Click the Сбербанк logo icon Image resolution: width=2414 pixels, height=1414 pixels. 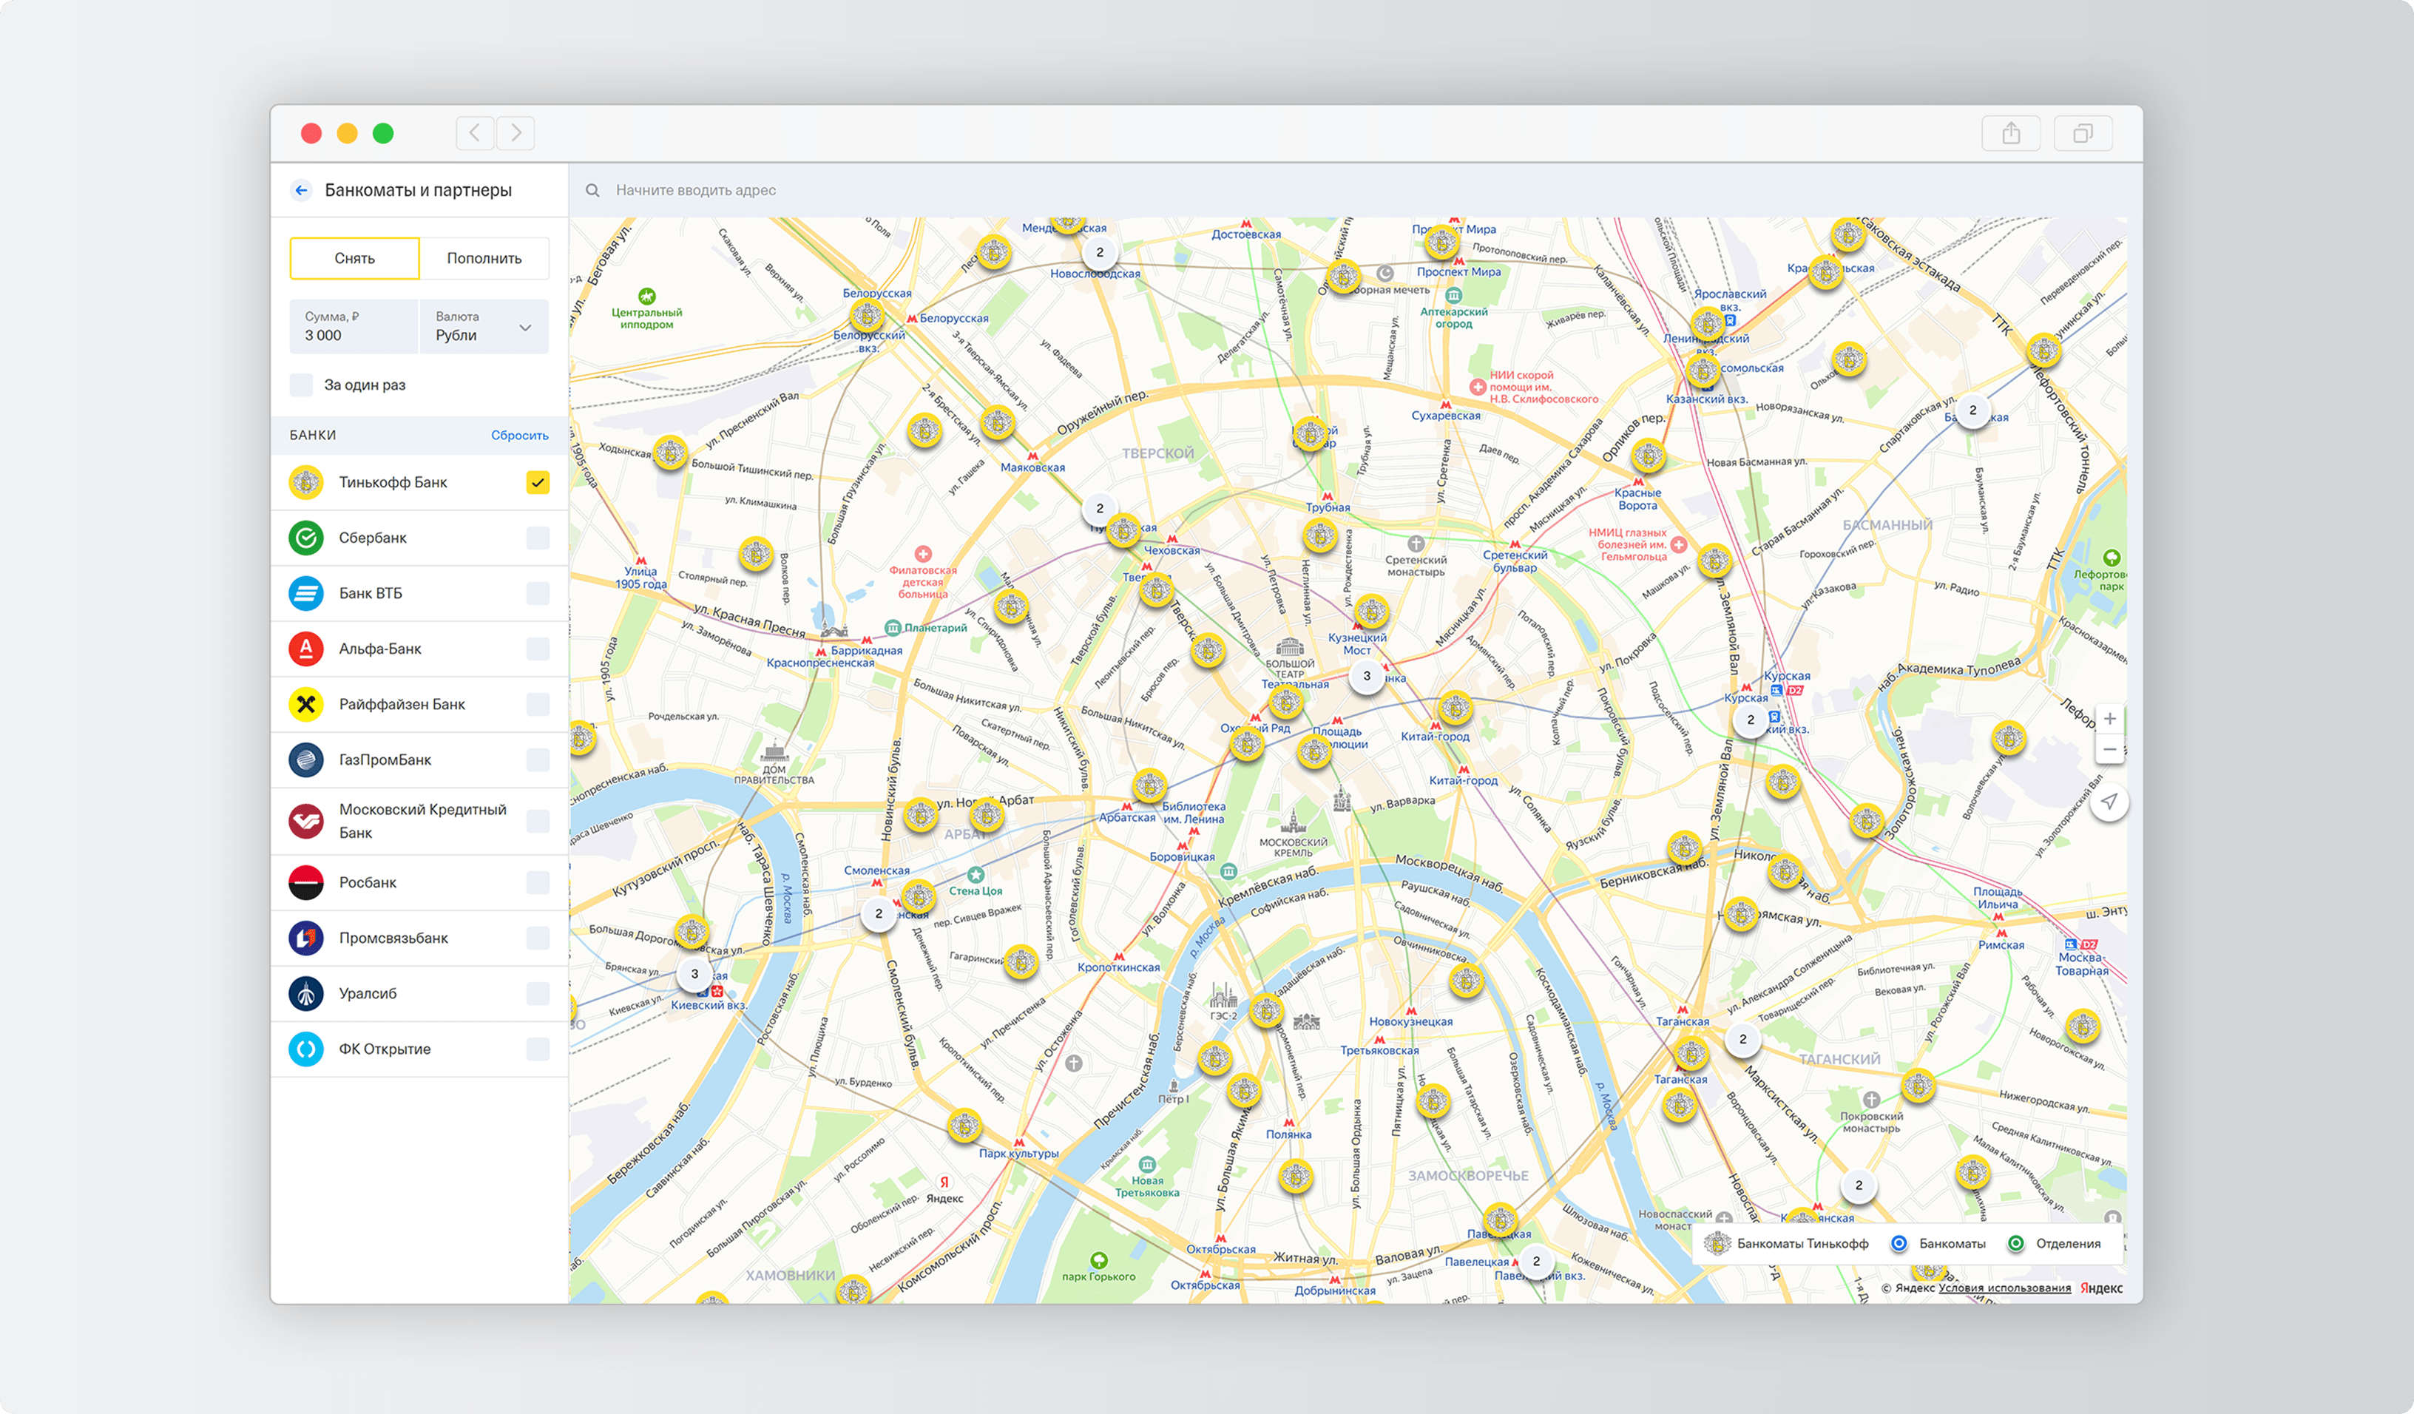[306, 538]
